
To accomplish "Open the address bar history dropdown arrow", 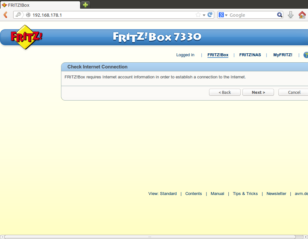I will (x=204, y=15).
